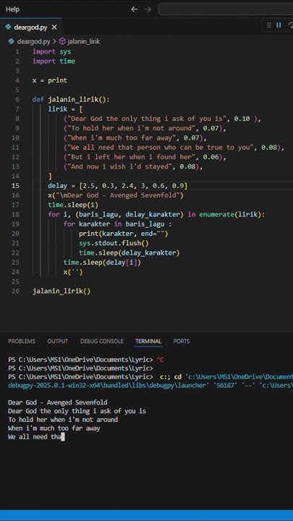Click 'import time' on line 2
This screenshot has height=521, width=293.
pyautogui.click(x=54, y=61)
